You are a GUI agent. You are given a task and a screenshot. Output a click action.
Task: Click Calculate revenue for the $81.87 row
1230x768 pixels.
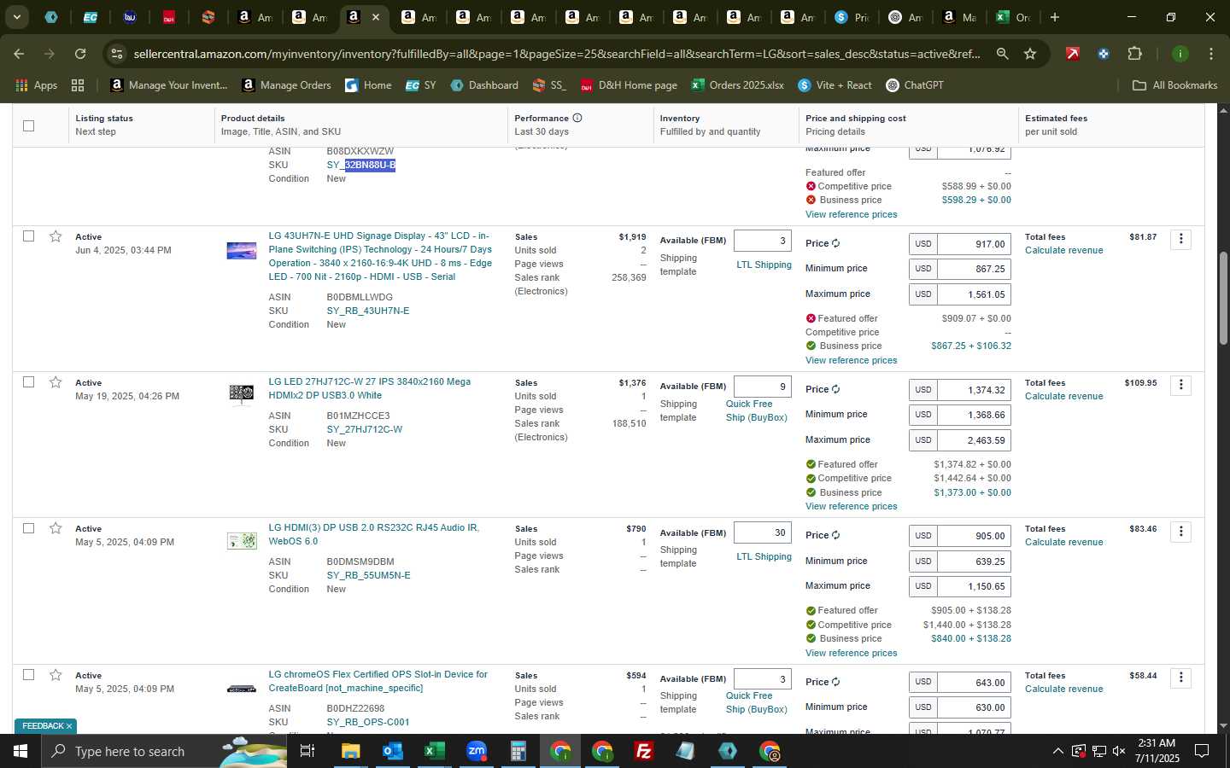[1063, 250]
